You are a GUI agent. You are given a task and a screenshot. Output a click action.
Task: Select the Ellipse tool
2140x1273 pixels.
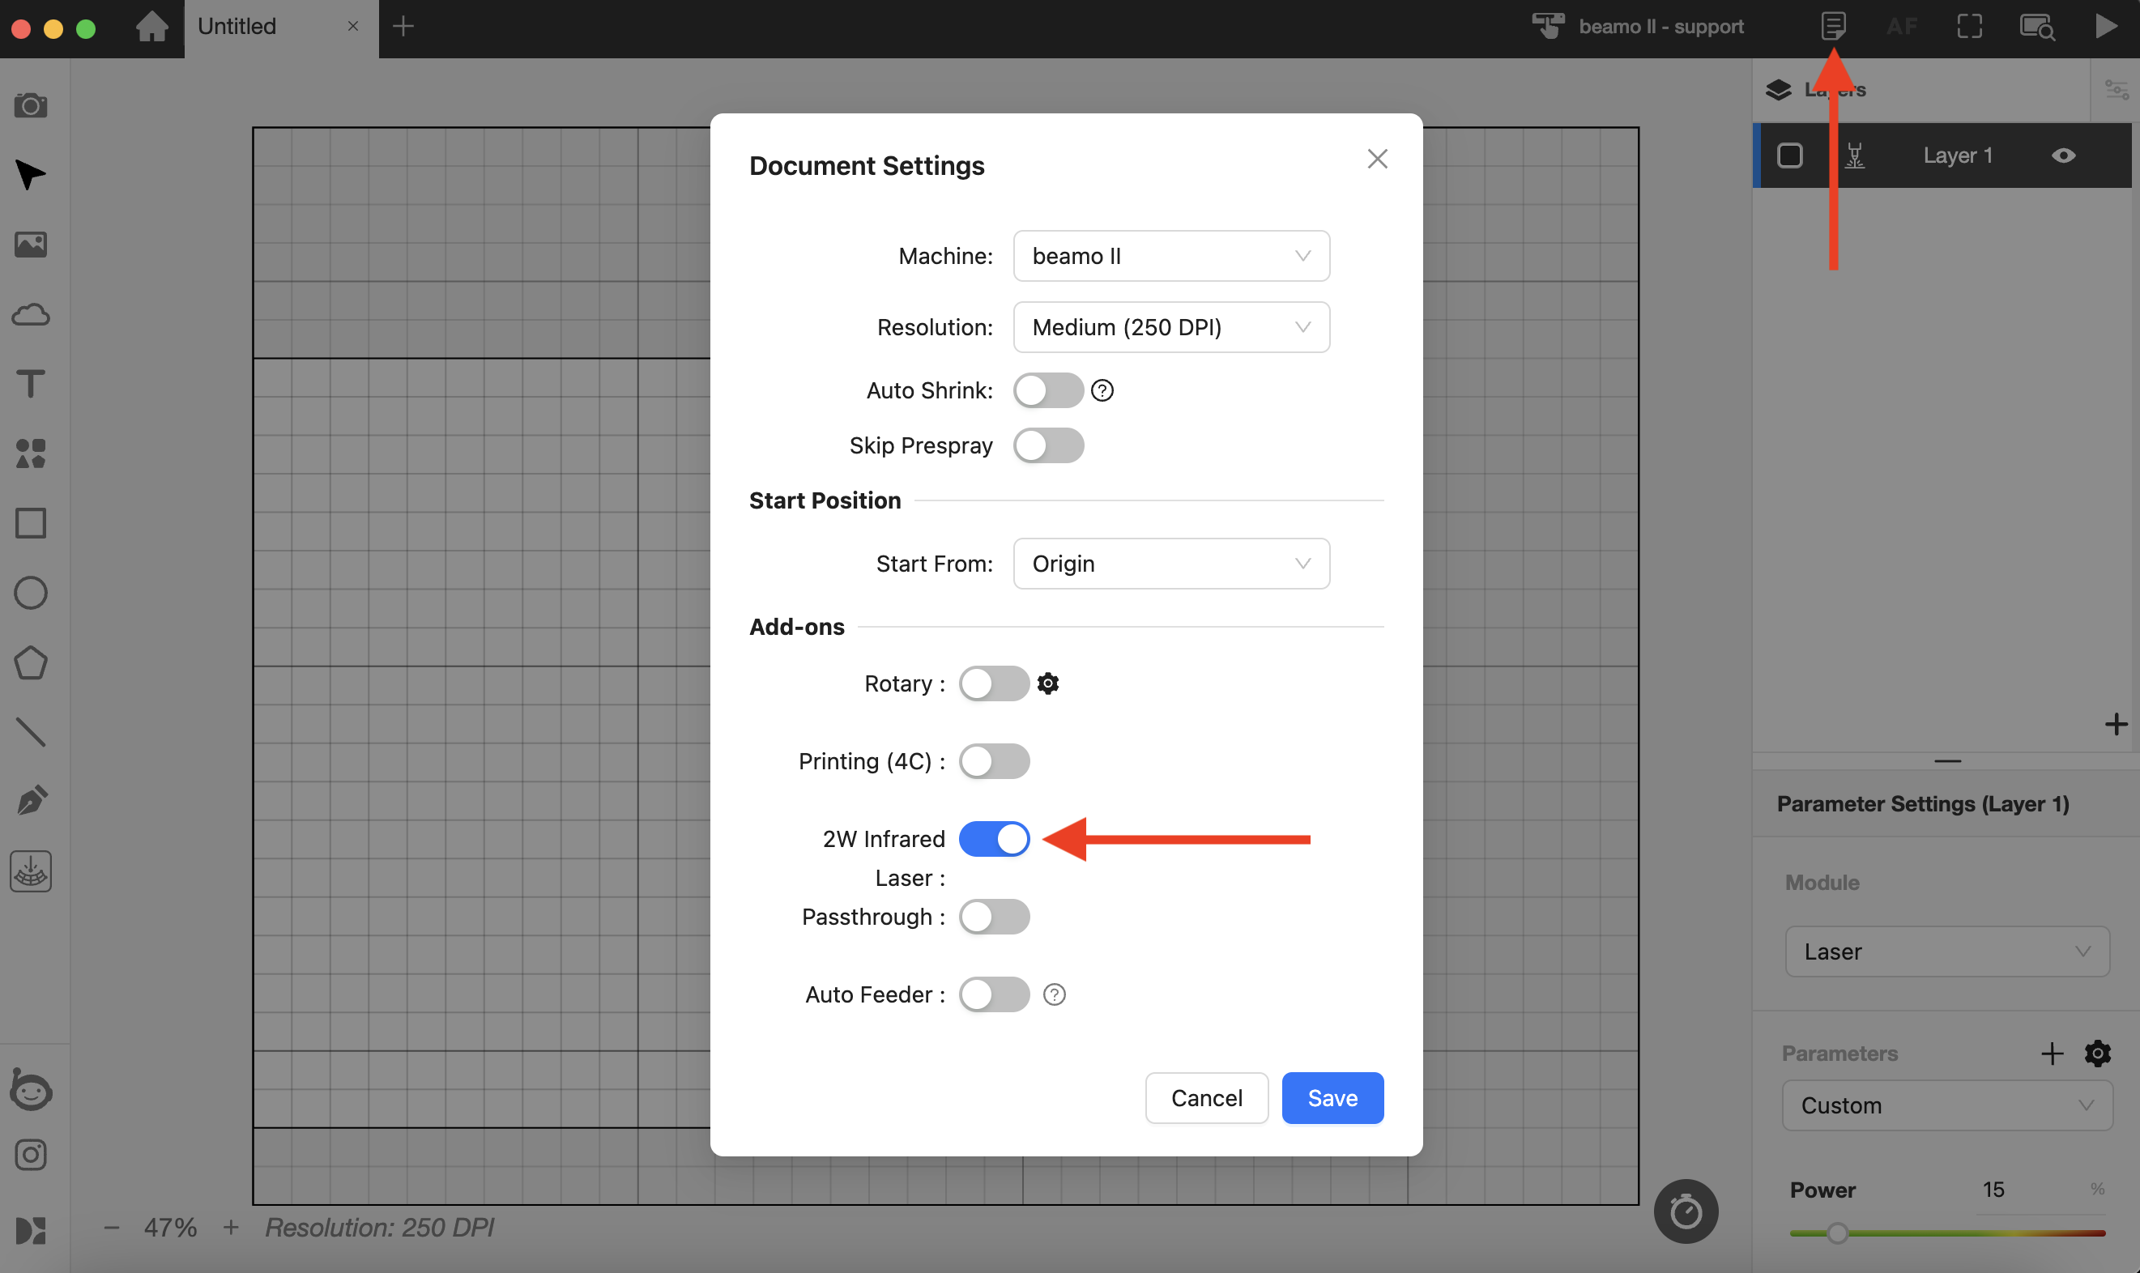(31, 593)
